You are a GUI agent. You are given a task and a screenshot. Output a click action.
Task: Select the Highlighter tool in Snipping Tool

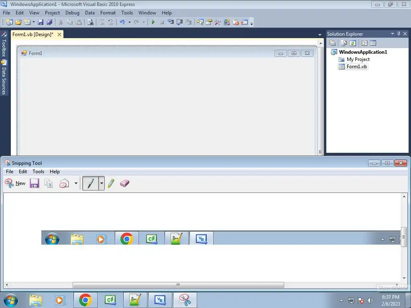point(111,183)
